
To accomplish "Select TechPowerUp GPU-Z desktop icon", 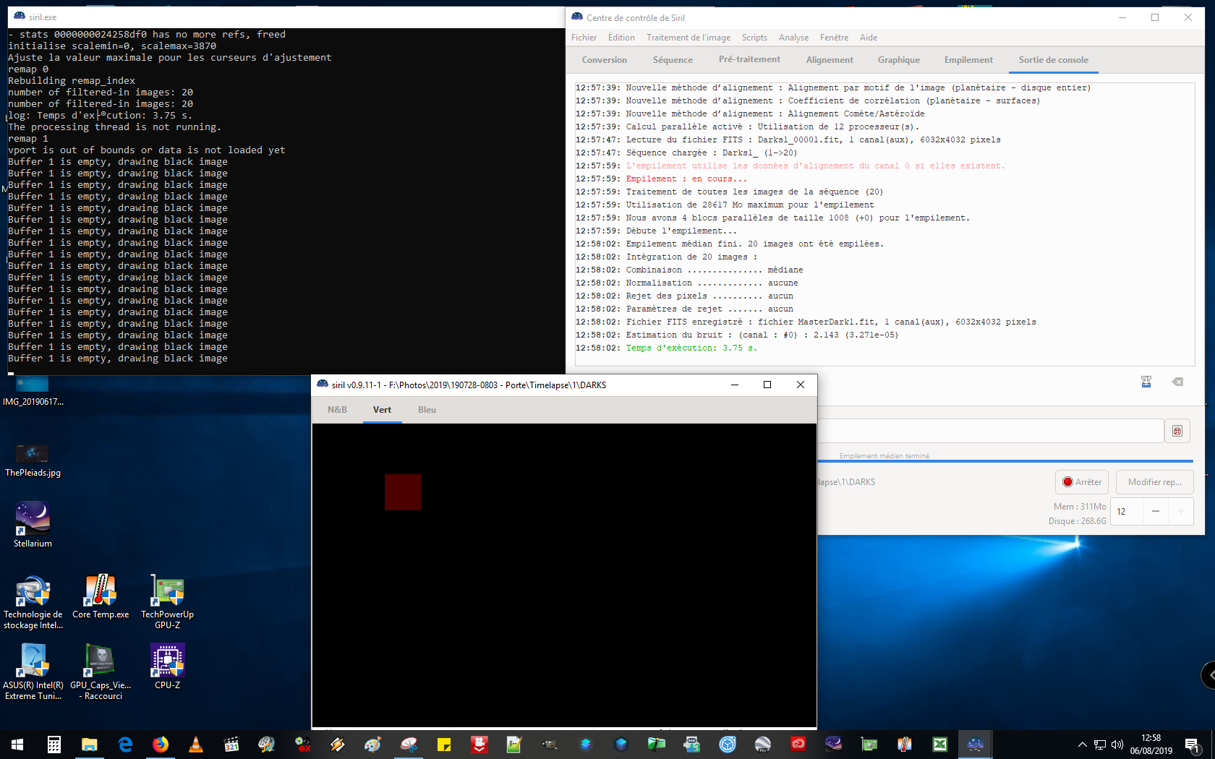I will (x=167, y=601).
